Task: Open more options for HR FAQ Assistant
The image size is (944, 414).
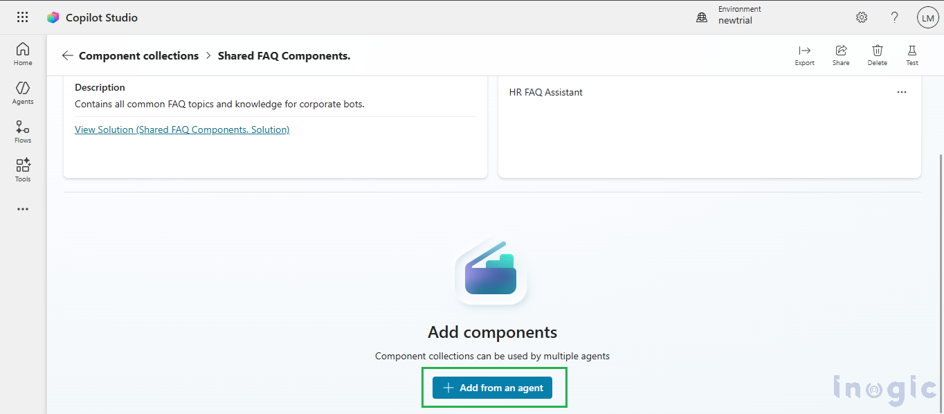Action: [x=901, y=92]
